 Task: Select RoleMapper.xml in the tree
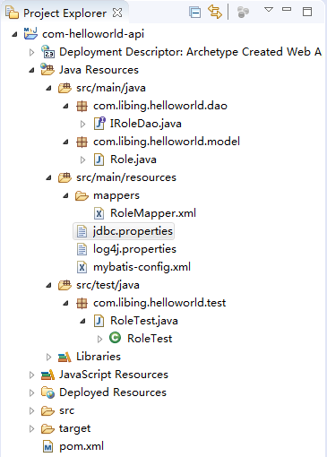(x=153, y=213)
